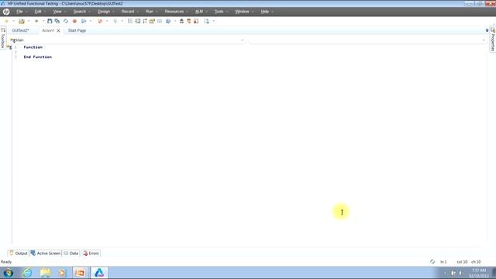Open the Active Screen pane tab
The image size is (496, 279).
[x=46, y=253]
